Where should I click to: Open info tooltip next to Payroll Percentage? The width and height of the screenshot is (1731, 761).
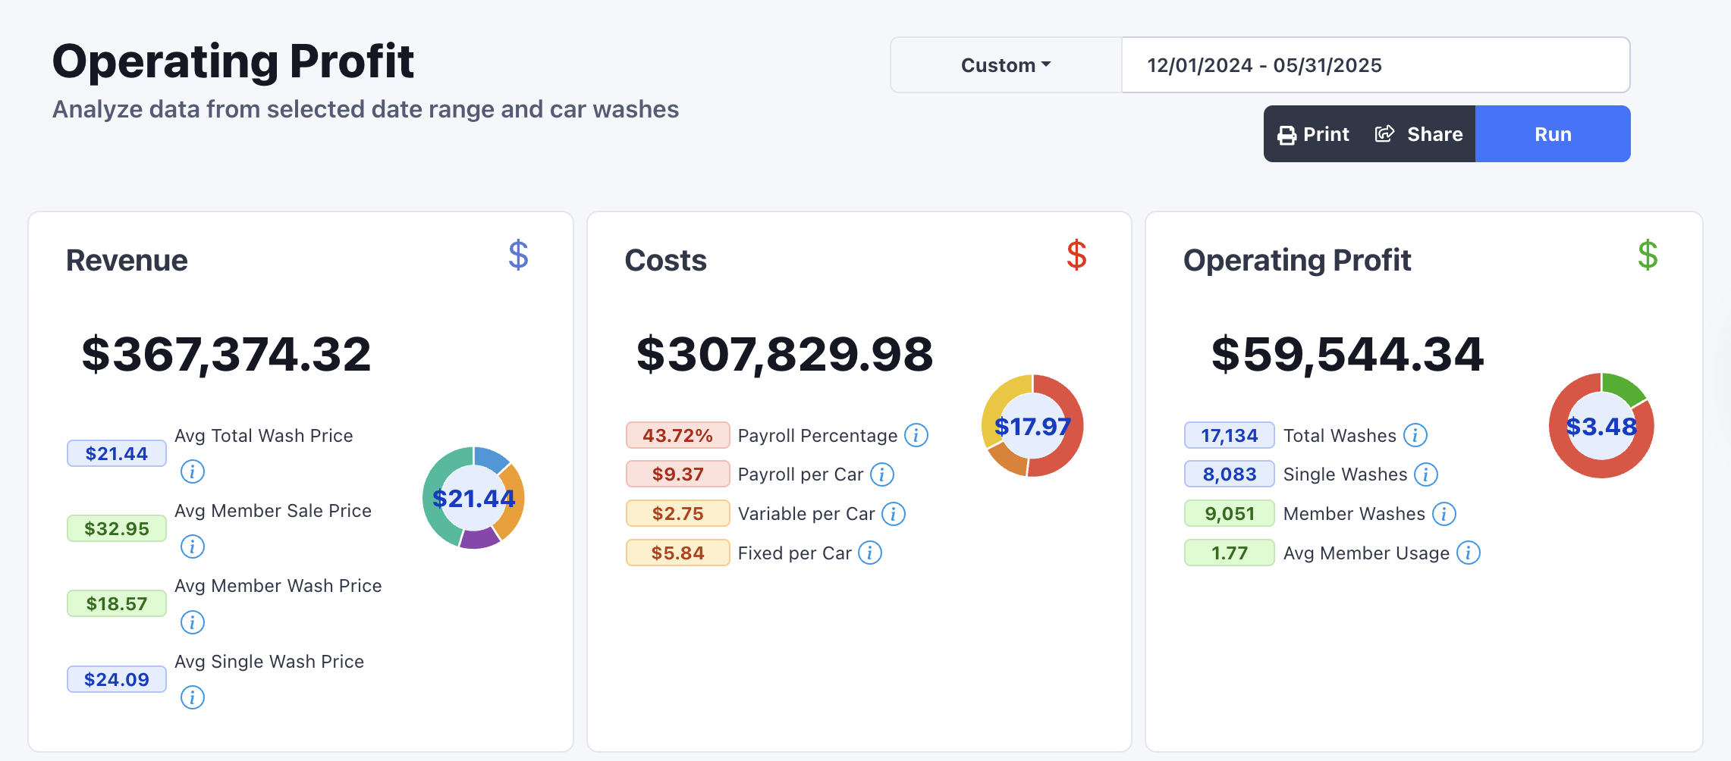point(916,435)
